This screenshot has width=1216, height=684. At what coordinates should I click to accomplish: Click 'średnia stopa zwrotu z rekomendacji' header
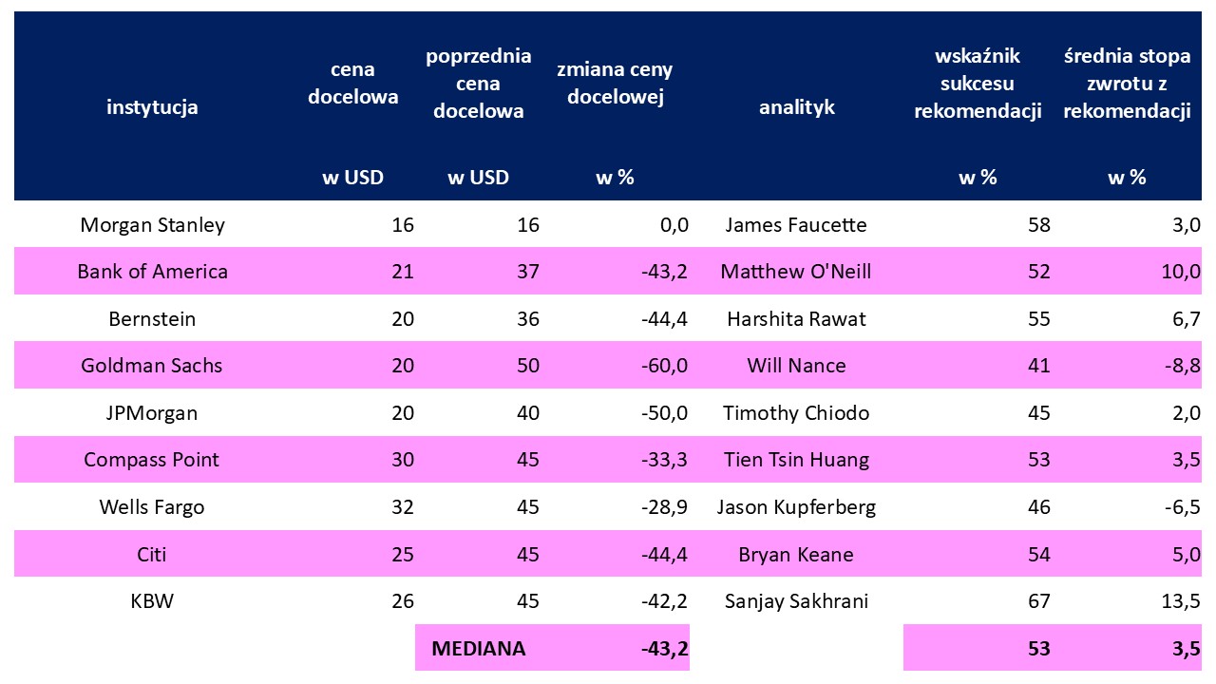1127,84
